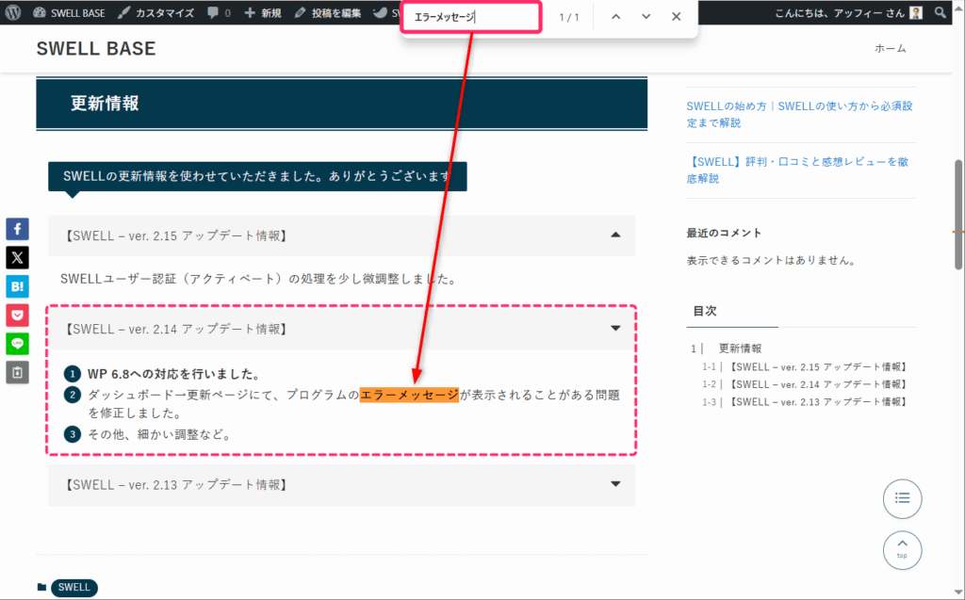Viewport: 965px width, 600px height.
Task: Jump to TOC entry 1-2 ver. 2.14
Action: click(x=818, y=384)
